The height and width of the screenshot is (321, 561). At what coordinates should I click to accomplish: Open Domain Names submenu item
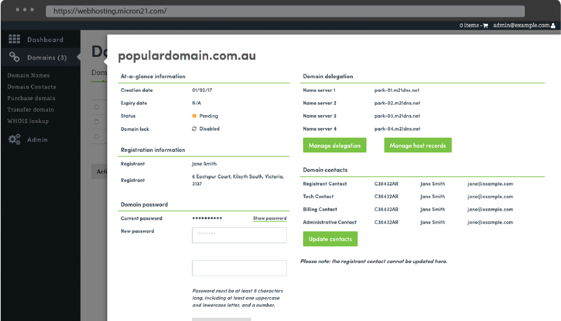[x=28, y=76]
